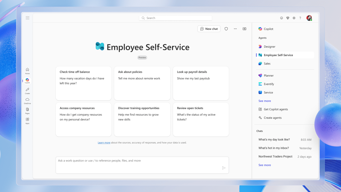Start a New chat
The image size is (341, 192).
click(209, 29)
